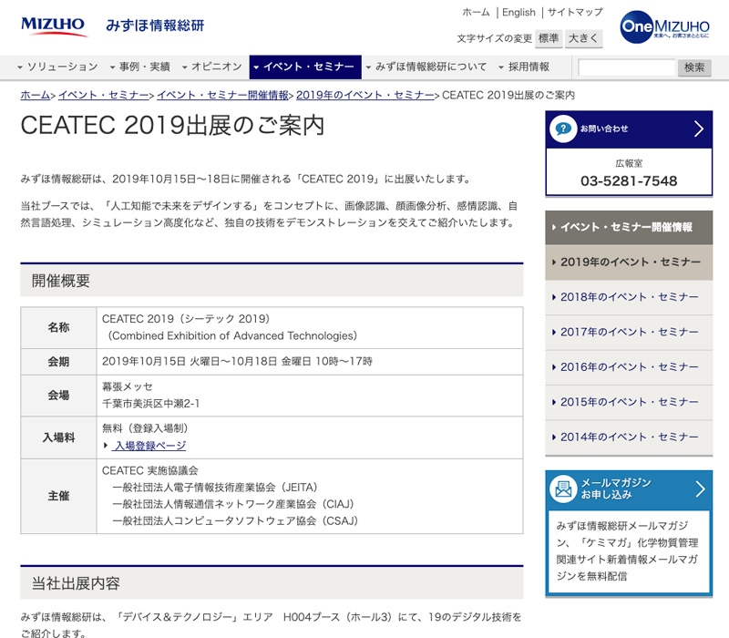Open the 採用情報 dropdown menu
The width and height of the screenshot is (729, 638).
(x=524, y=67)
